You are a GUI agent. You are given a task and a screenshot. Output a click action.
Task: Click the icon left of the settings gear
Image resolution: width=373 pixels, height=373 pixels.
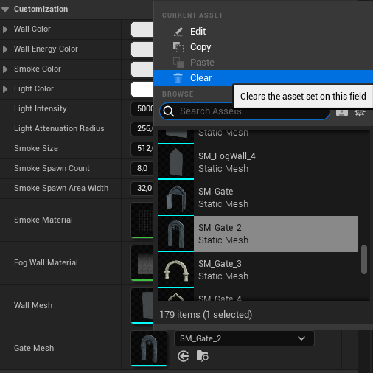[x=342, y=113]
